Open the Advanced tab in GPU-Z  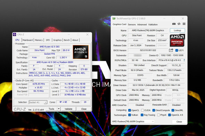(142, 24)
